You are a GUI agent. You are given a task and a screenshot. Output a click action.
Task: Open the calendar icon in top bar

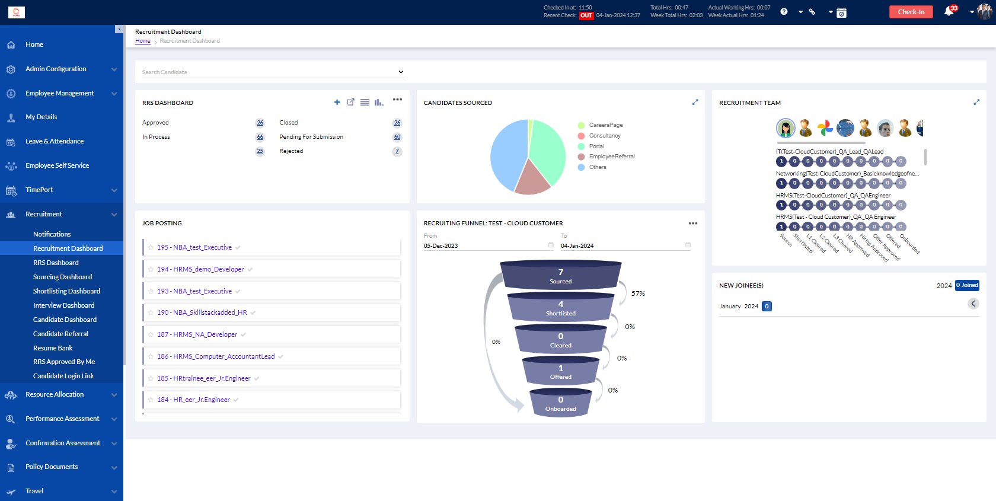coord(841,12)
